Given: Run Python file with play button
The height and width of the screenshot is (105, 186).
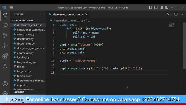Looking at the screenshot, I should [167, 14].
